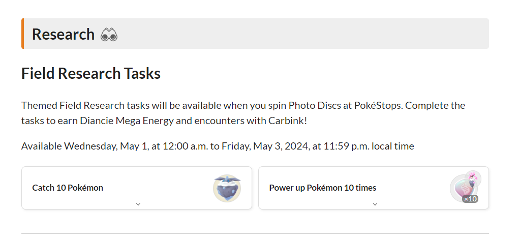
Task: Click the binoculars icon beside Research
Action: click(x=109, y=34)
